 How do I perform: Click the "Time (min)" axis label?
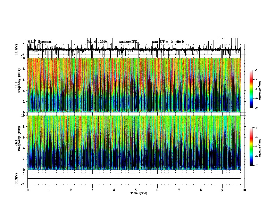pos(139,193)
